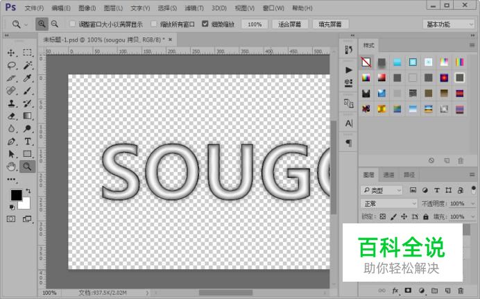
Task: Click the 100% zoom button
Action: (255, 24)
